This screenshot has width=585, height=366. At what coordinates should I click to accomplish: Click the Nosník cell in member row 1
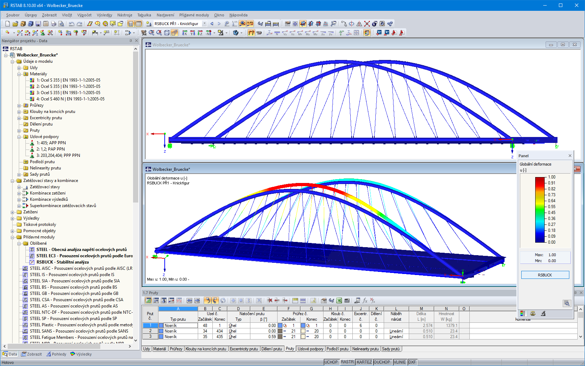click(180, 326)
